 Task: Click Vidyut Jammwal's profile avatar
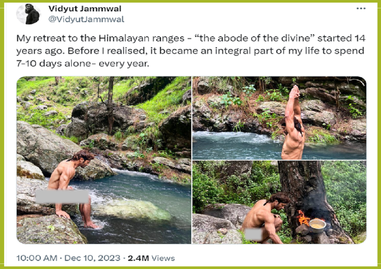click(x=28, y=14)
